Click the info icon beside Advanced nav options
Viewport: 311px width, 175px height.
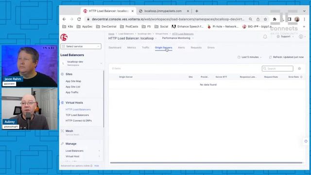pos(91,166)
